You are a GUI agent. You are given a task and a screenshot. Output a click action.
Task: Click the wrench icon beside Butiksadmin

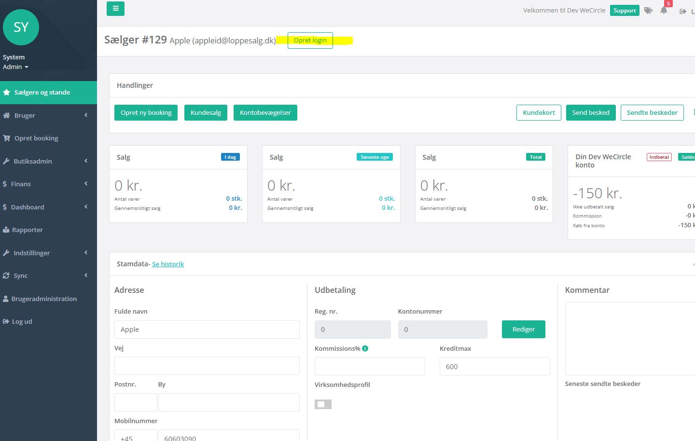[x=6, y=161]
